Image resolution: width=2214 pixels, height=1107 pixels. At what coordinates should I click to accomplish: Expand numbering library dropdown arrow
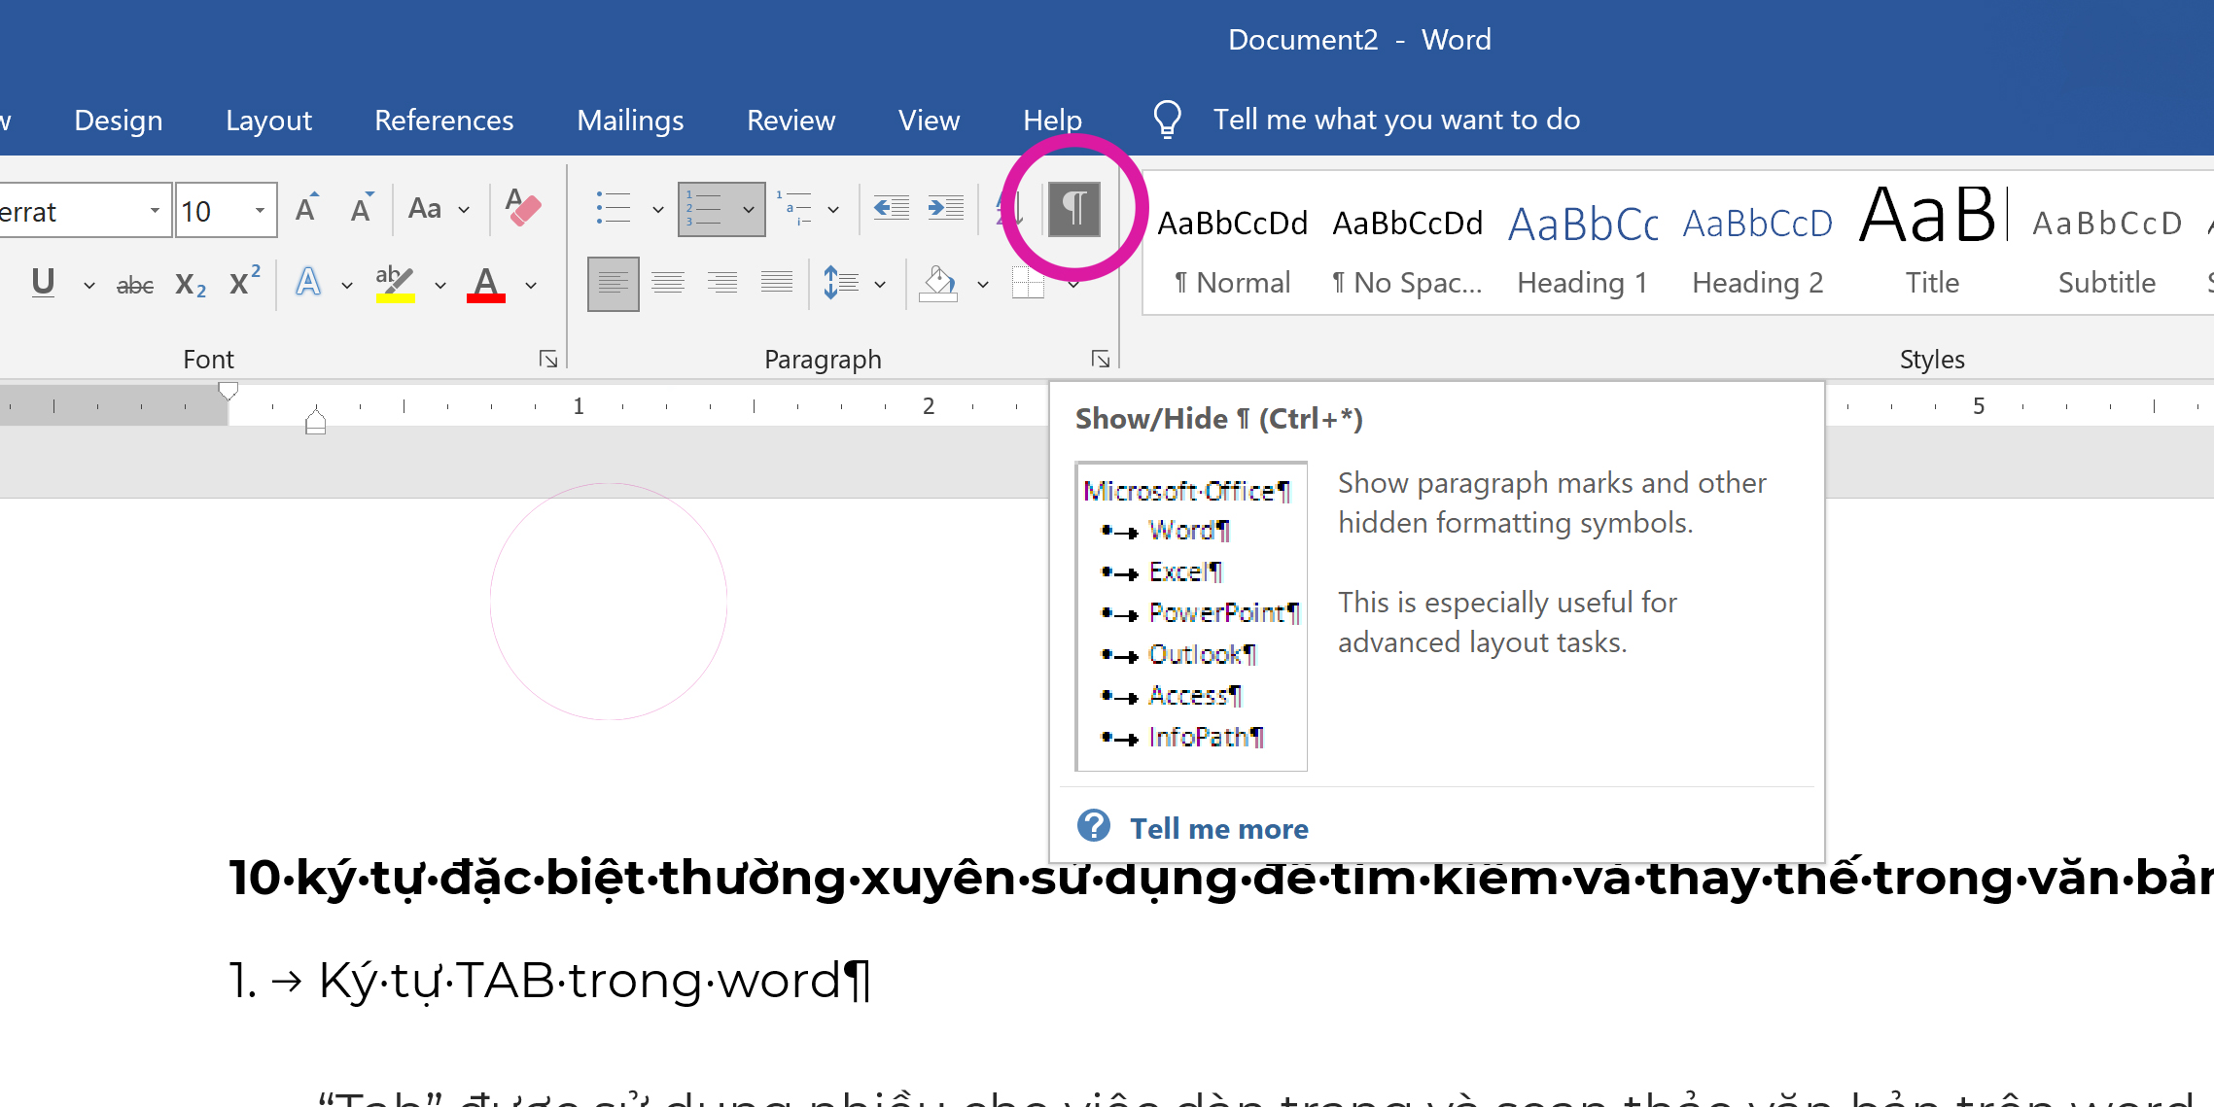click(x=749, y=210)
